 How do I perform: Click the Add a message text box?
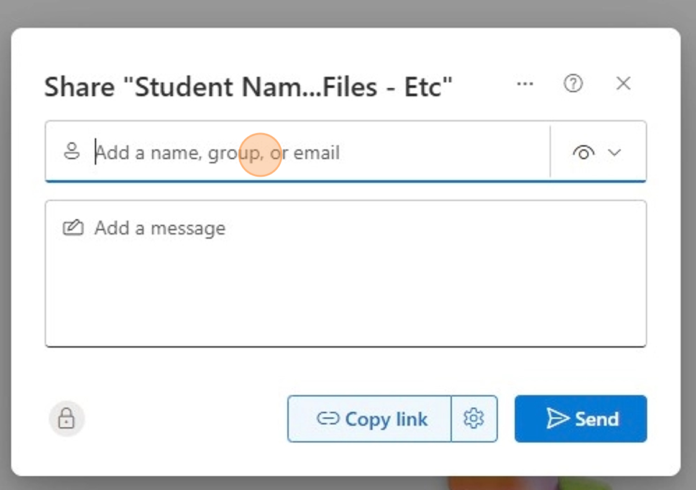(x=346, y=273)
